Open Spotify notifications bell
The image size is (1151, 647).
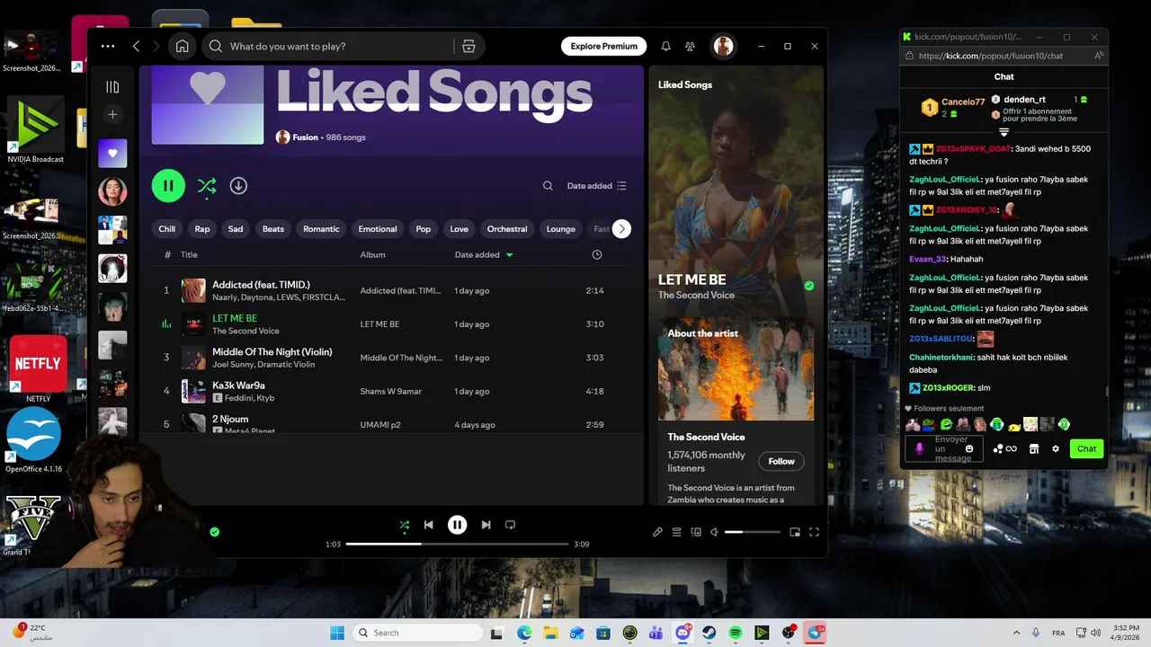point(665,46)
